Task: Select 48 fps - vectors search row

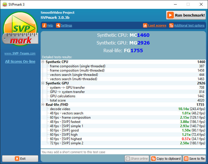Action: coord(123,113)
